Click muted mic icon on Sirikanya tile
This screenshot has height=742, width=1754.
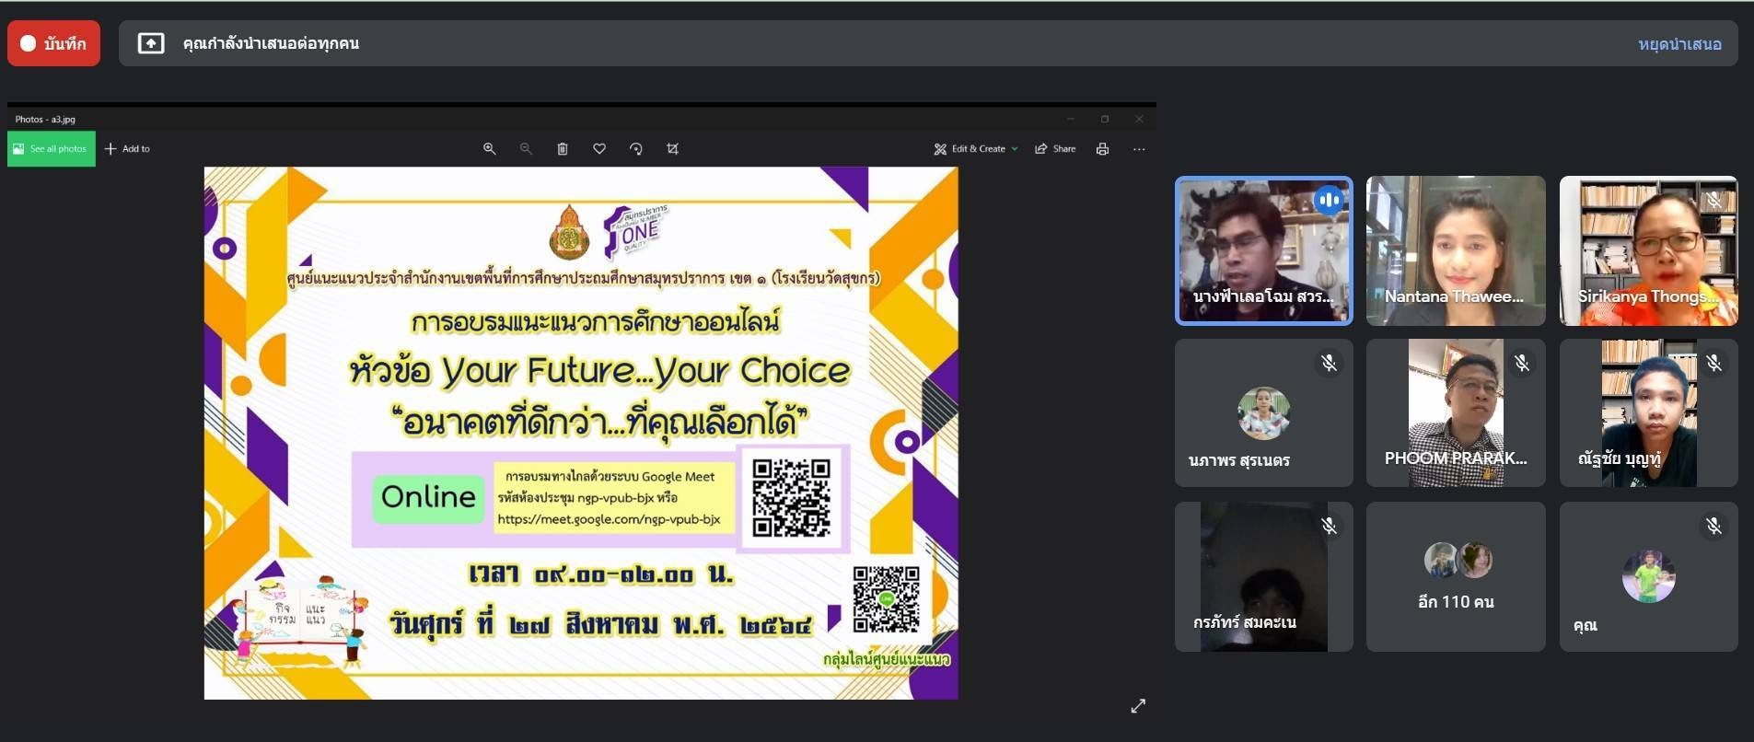(x=1713, y=200)
